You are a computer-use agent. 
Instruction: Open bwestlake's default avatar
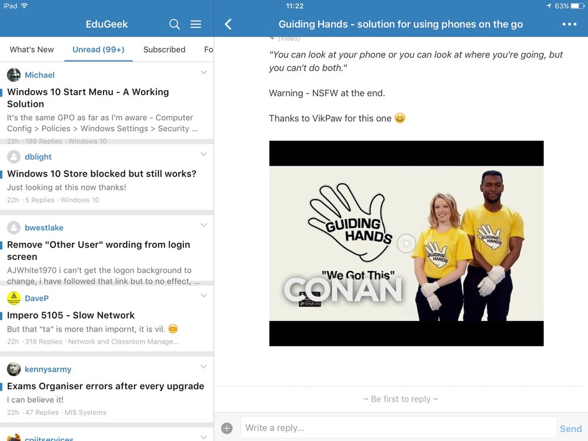[14, 228]
